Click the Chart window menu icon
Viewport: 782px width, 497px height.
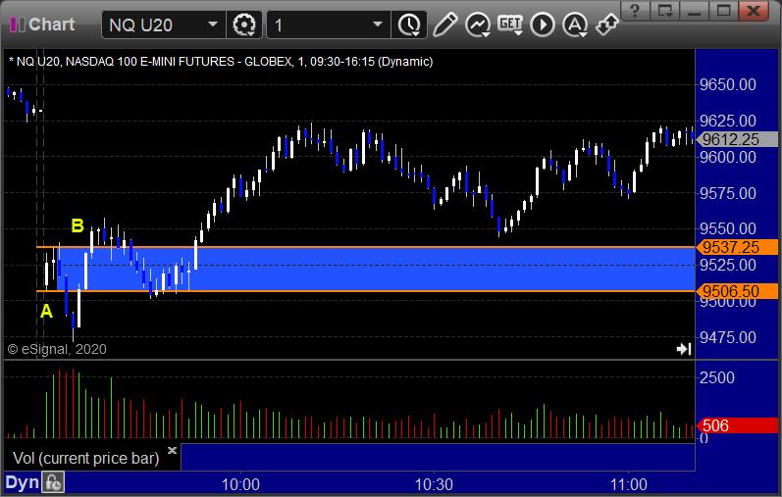(18, 25)
